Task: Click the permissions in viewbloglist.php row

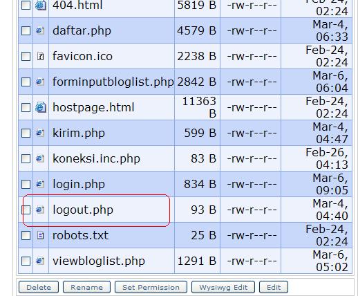Action: click(252, 261)
